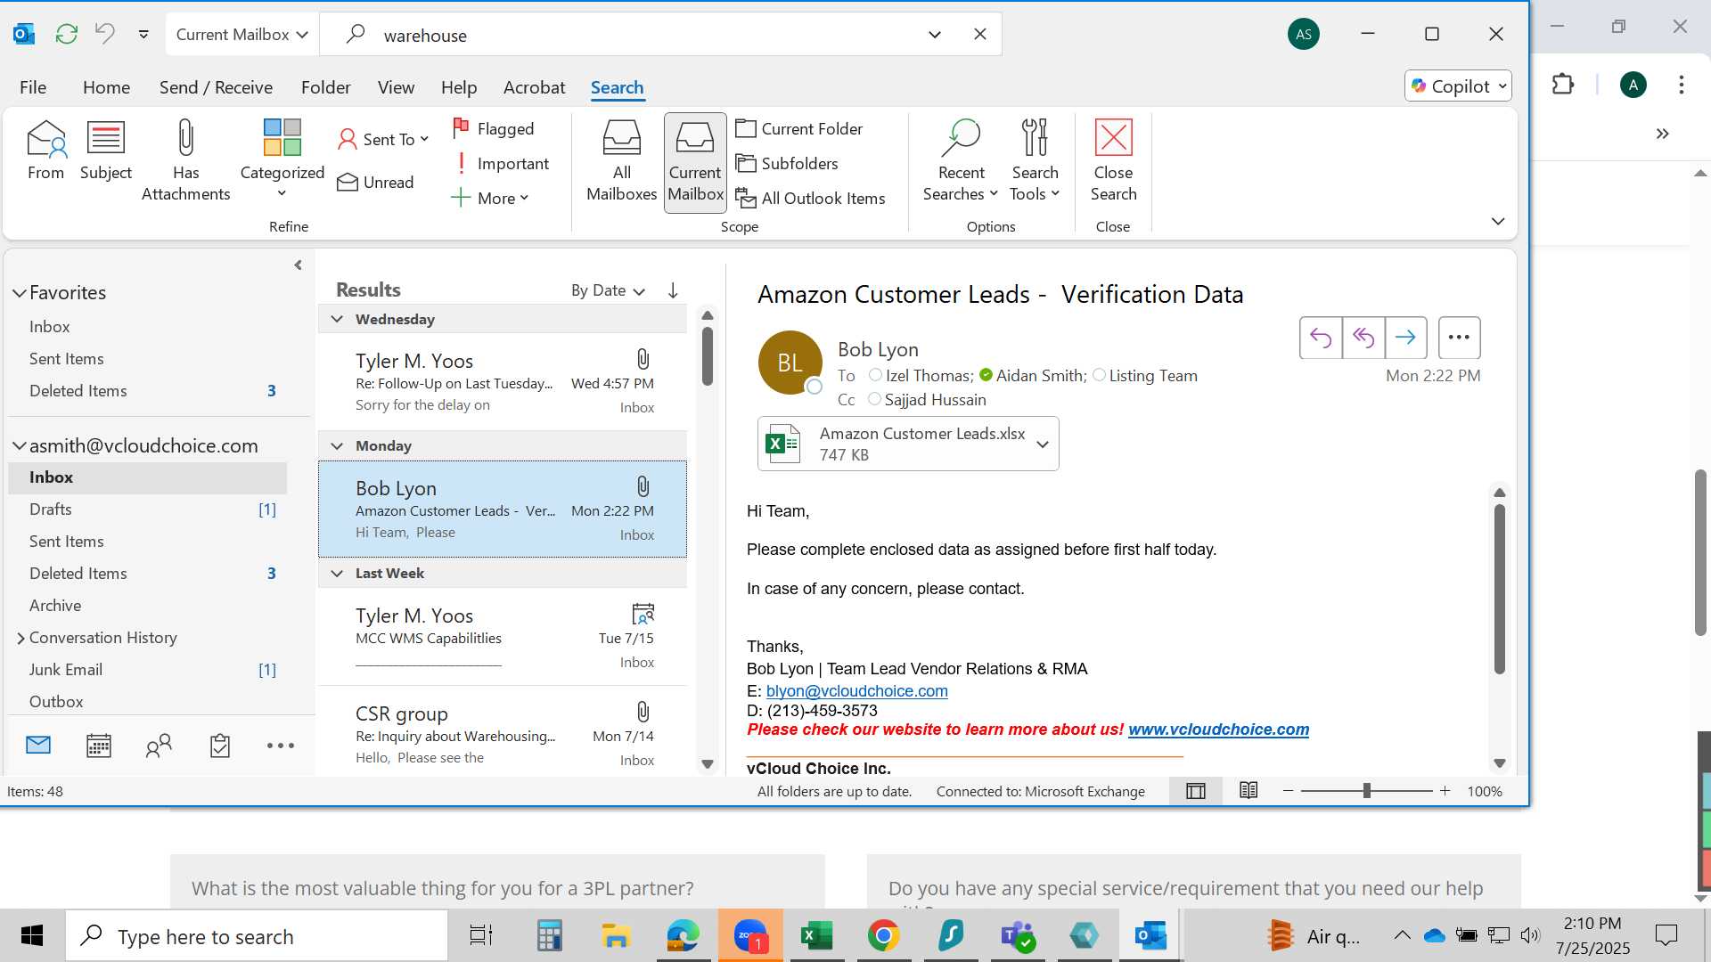The height and width of the screenshot is (962, 1711).
Task: Click the Subject refine icon
Action: pos(105,150)
